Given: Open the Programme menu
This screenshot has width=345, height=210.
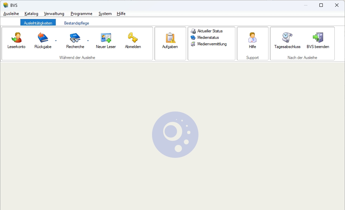Looking at the screenshot, I should [x=81, y=14].
